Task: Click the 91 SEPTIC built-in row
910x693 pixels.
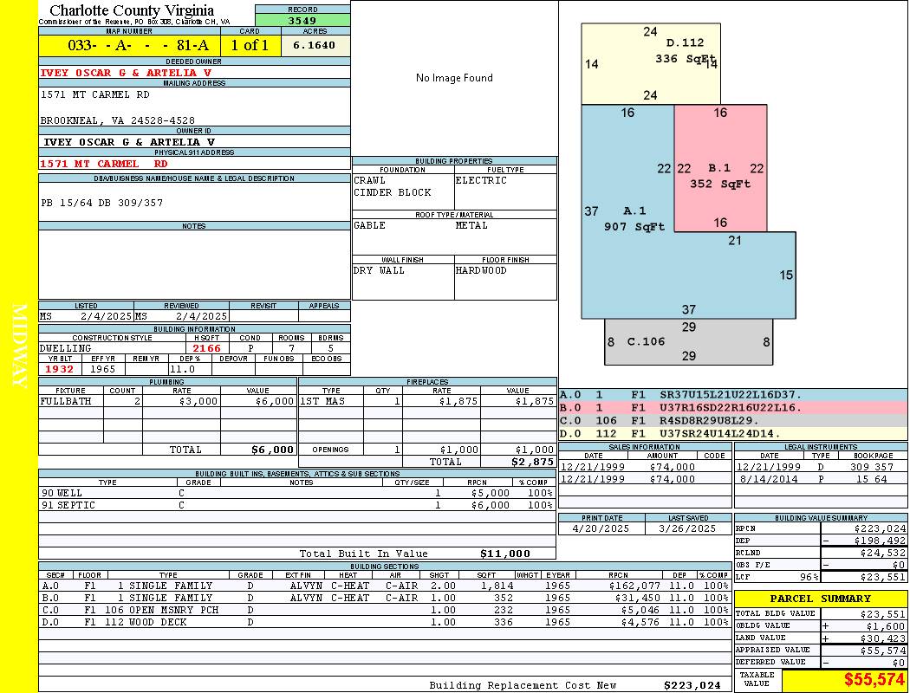Action: coord(297,505)
